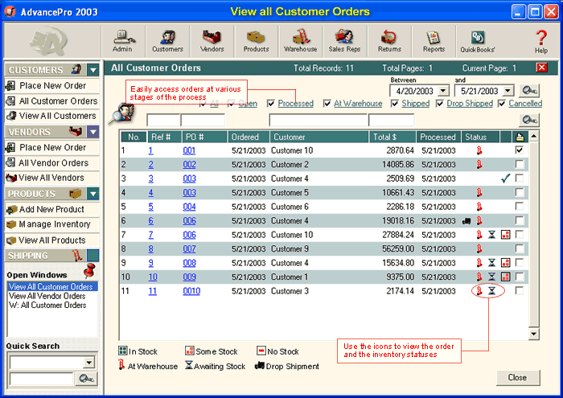Image resolution: width=563 pixels, height=398 pixels.
Task: Open the QuickBooks toolbar icon
Action: [x=478, y=41]
